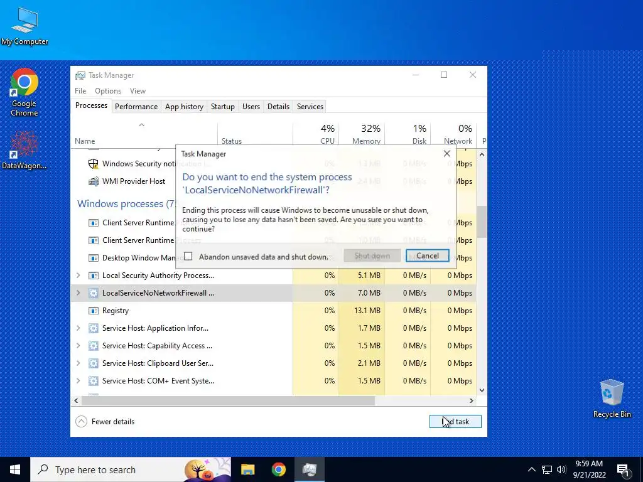The height and width of the screenshot is (482, 643).
Task: Sort by the Memory column header
Action: click(x=362, y=134)
